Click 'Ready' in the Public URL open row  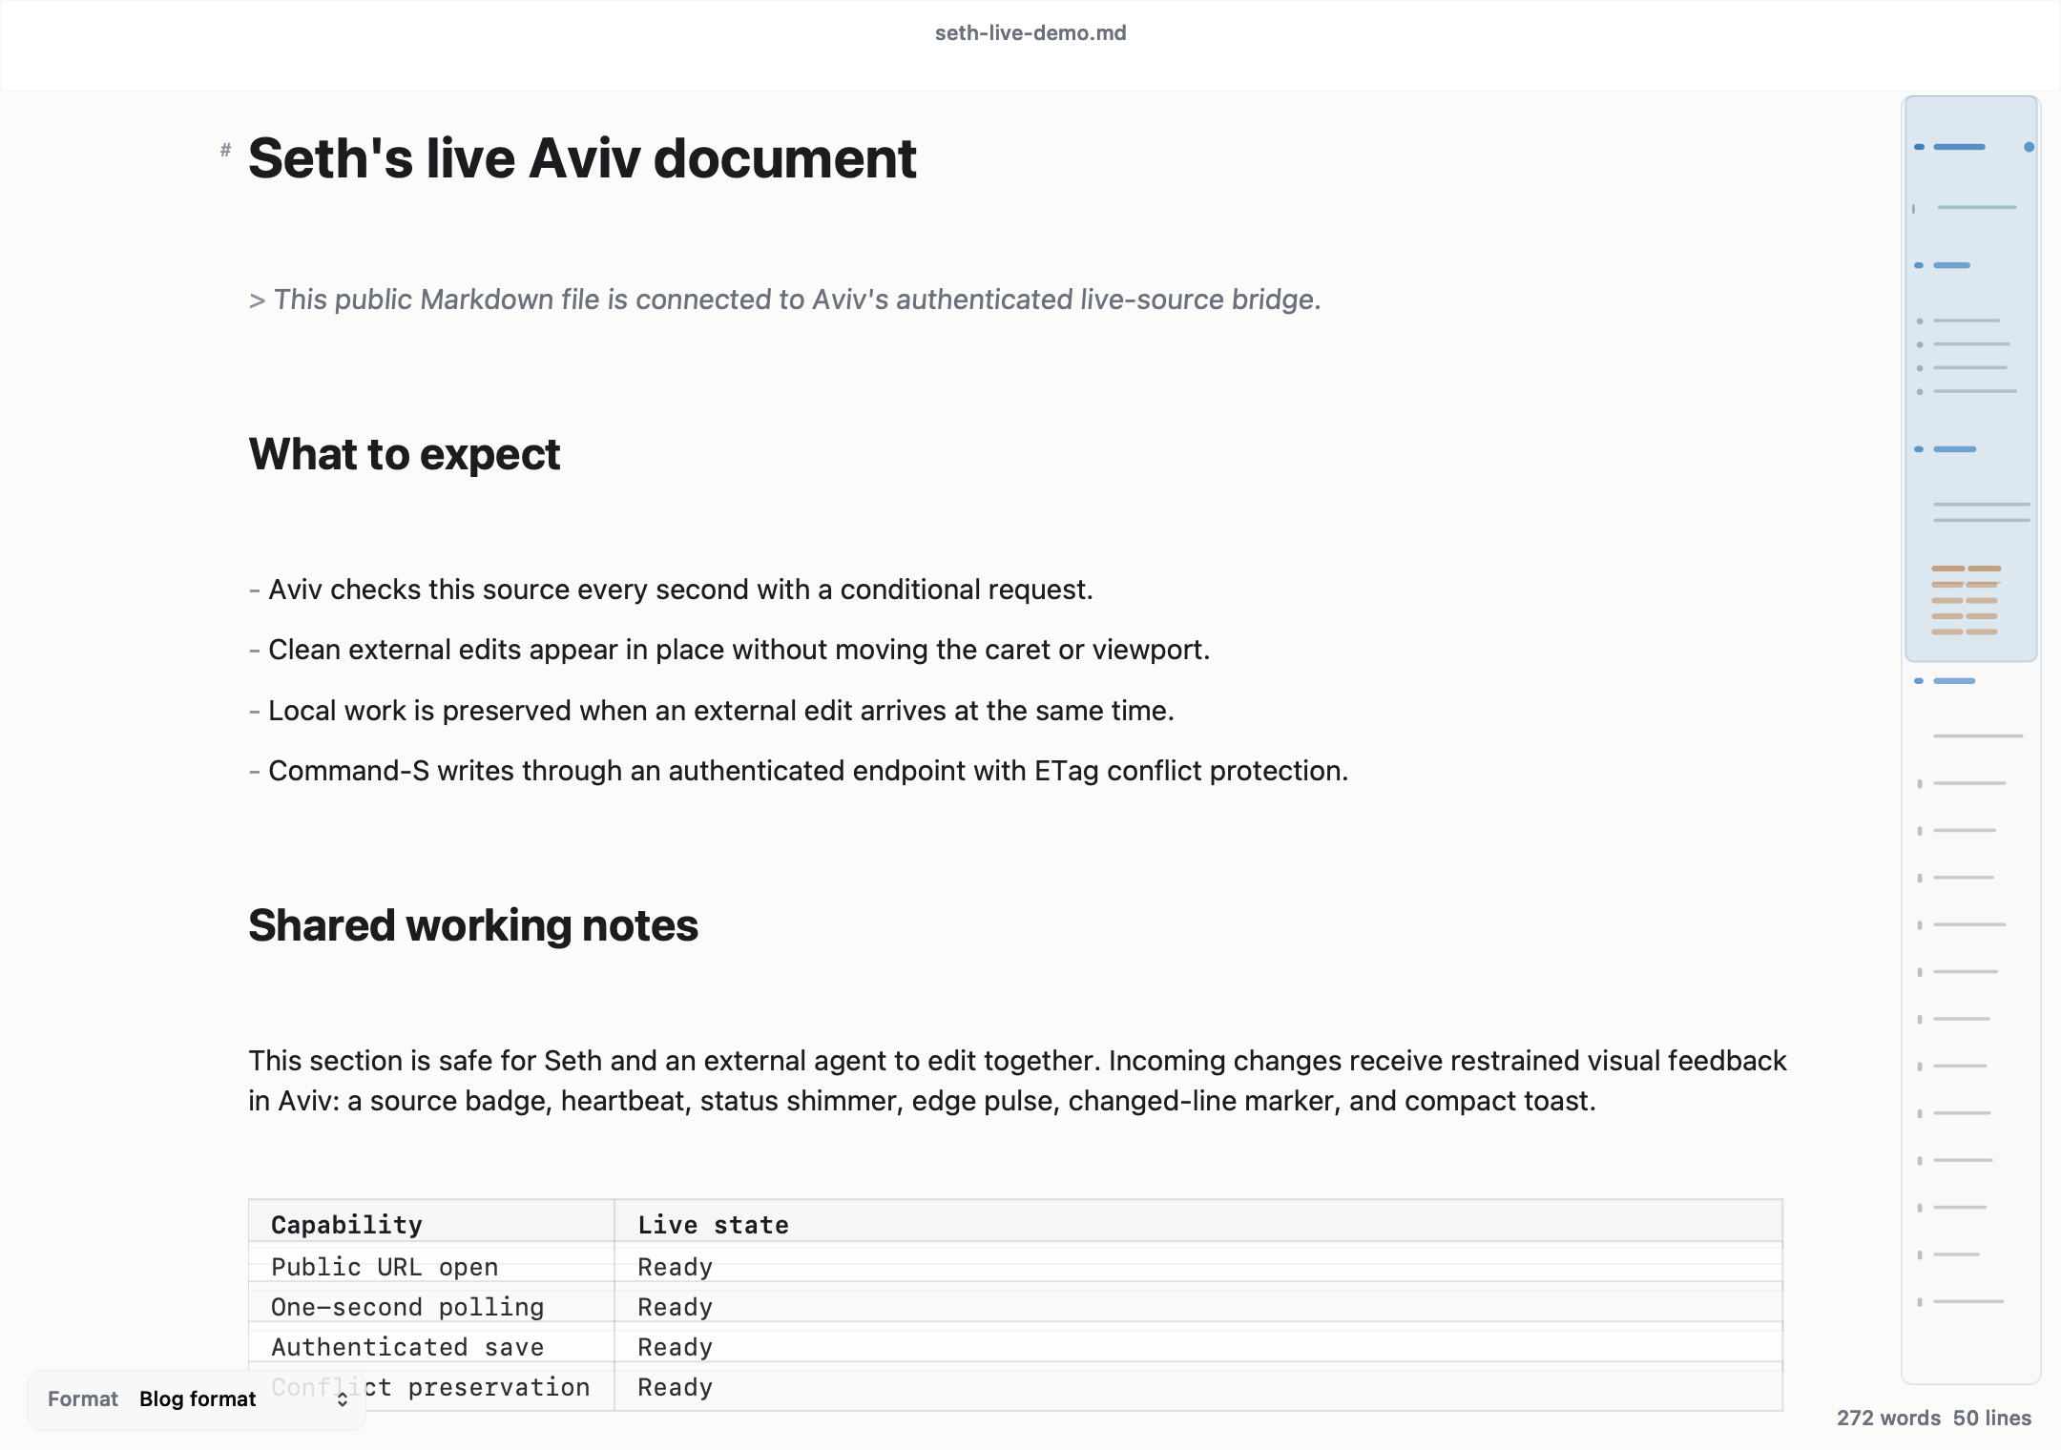(676, 1267)
